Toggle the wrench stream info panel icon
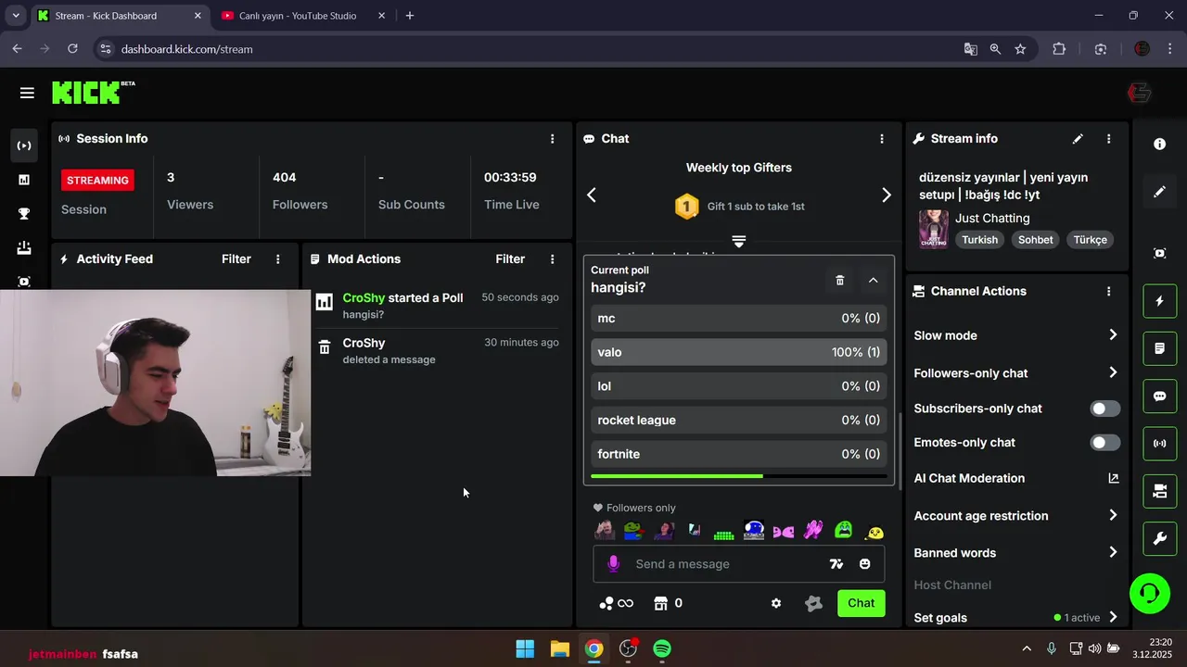1187x667 pixels. point(1159,538)
